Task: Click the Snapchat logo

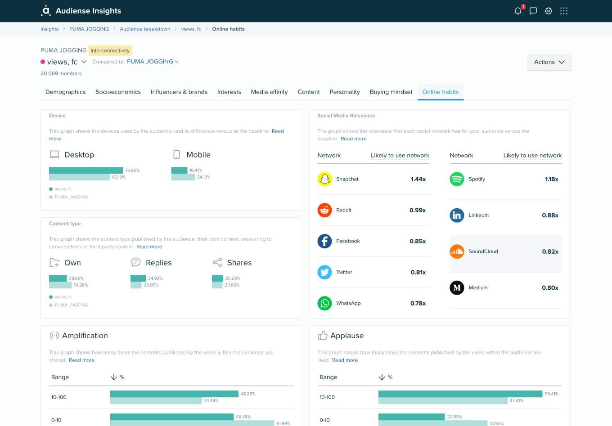Action: pos(324,179)
